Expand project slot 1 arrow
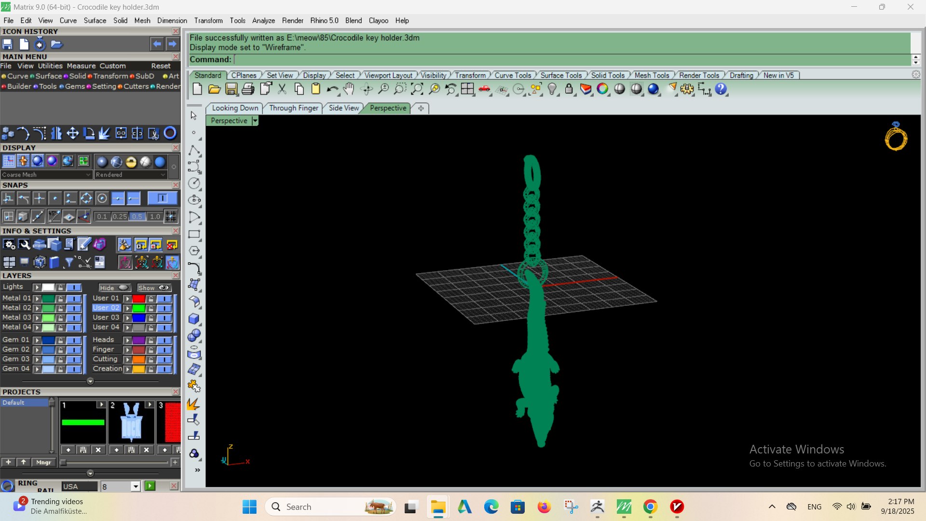The height and width of the screenshot is (521, 926). pyautogui.click(x=101, y=405)
